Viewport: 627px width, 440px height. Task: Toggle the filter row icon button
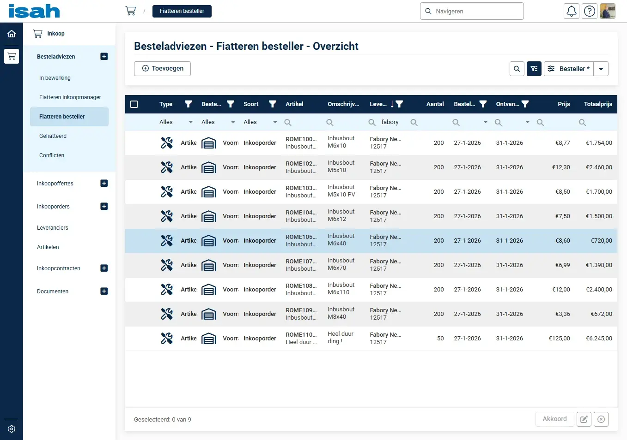tap(534, 69)
